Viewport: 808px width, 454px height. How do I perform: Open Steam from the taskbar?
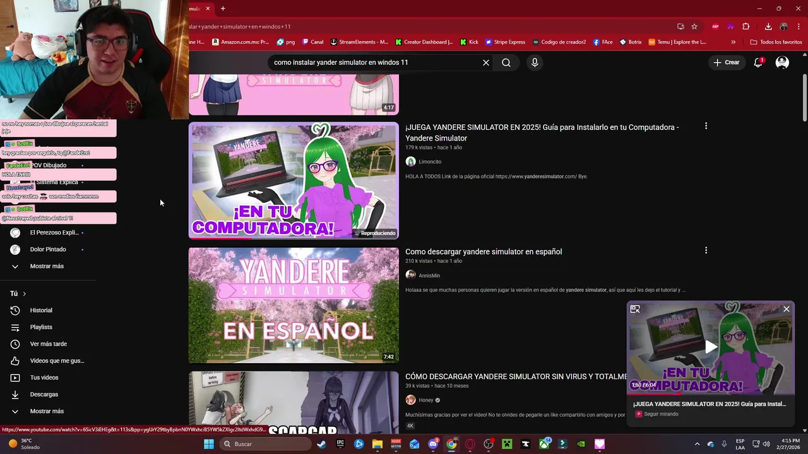321,444
